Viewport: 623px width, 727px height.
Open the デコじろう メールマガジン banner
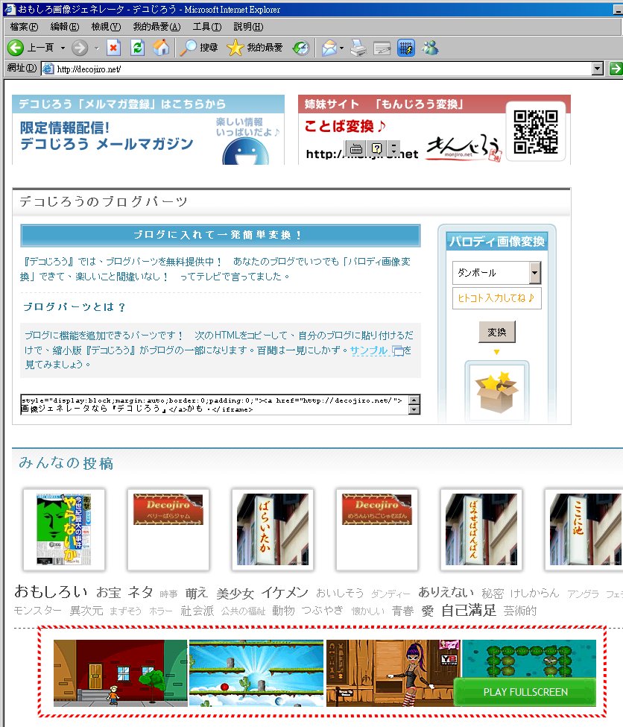click(x=148, y=130)
